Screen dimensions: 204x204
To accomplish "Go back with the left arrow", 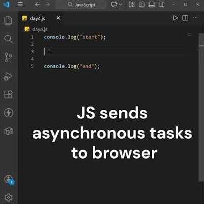I will (37, 5).
